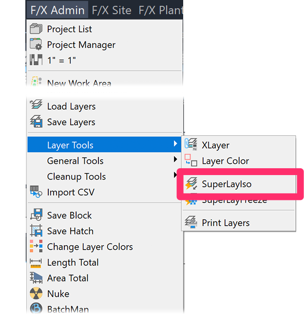304x317 pixels.
Task: Click the Print Layers icon
Action: (x=190, y=223)
